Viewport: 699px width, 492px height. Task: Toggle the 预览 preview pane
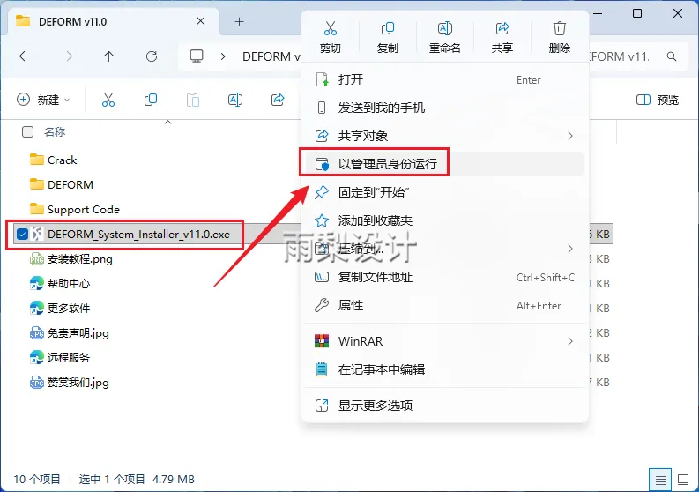click(x=658, y=100)
